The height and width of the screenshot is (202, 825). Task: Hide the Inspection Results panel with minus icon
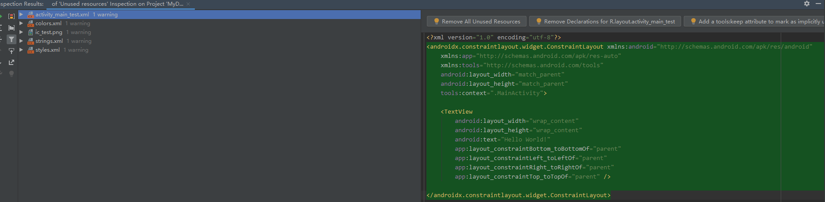[x=818, y=4]
